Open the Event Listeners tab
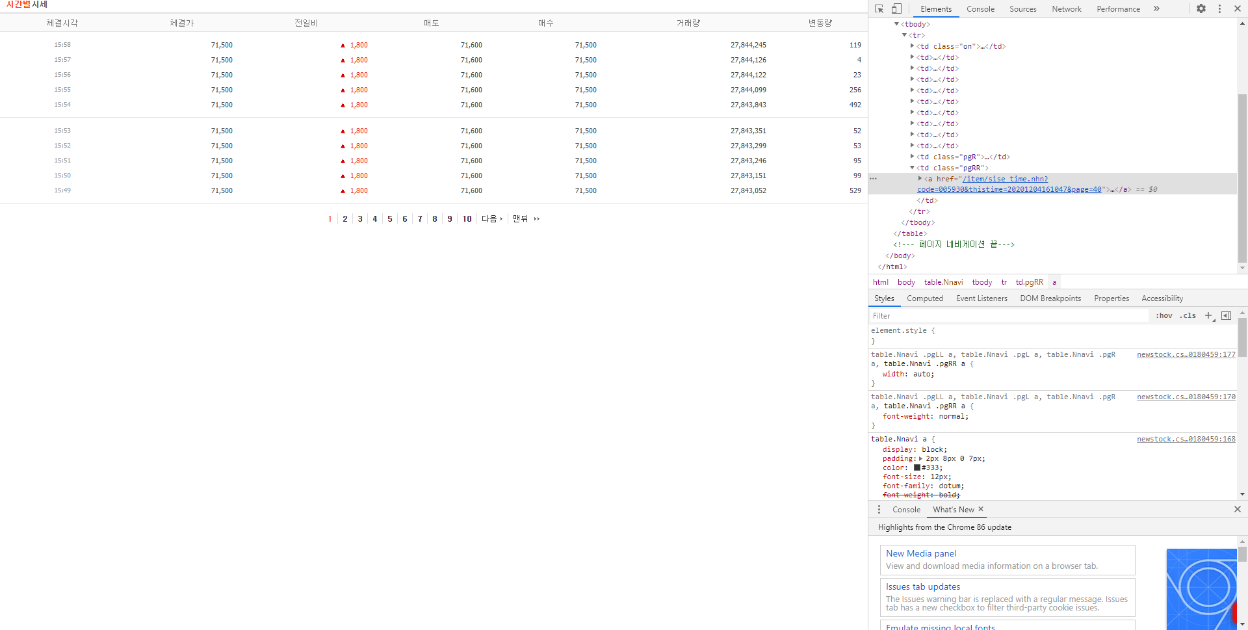This screenshot has width=1248, height=630. pyautogui.click(x=981, y=298)
